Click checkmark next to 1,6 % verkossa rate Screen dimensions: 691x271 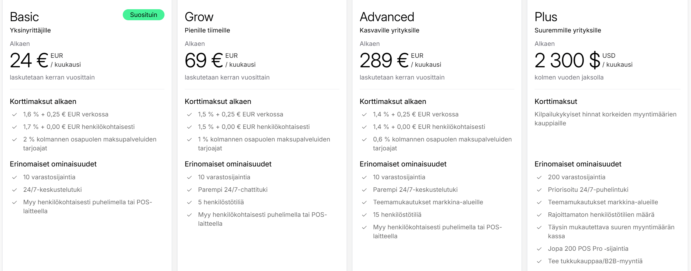(x=14, y=115)
